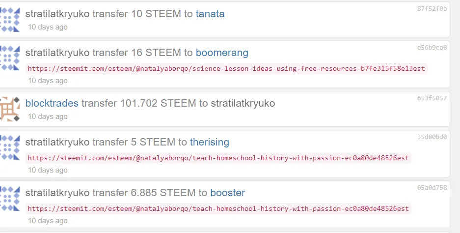Click the avatar icon beside therising transfer
The height and width of the screenshot is (233, 460).
click(x=10, y=147)
